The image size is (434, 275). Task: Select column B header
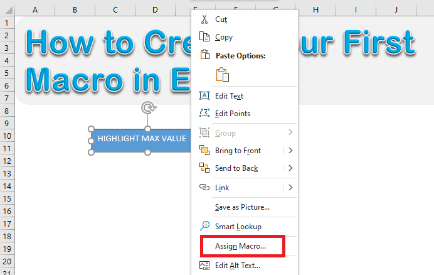(x=75, y=10)
